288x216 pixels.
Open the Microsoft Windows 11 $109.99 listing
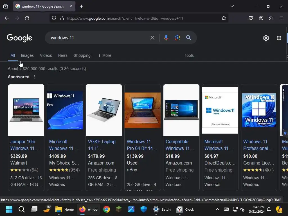point(63,145)
